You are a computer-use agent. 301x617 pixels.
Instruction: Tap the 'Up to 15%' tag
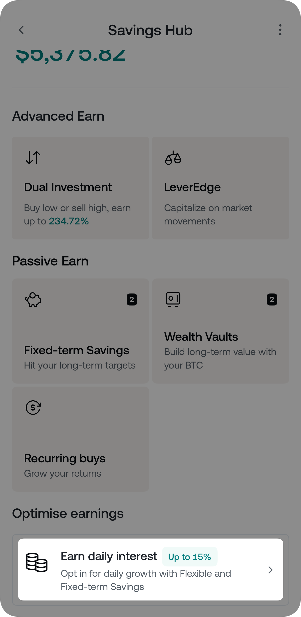point(190,557)
